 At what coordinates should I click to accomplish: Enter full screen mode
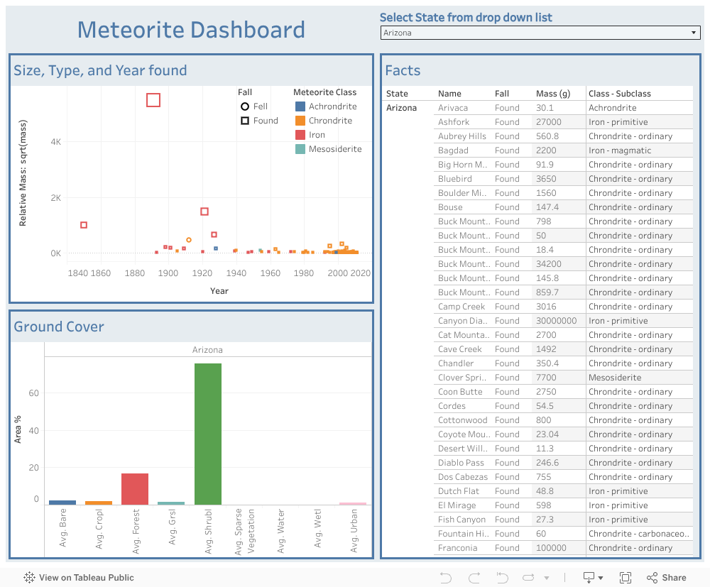coord(626,578)
